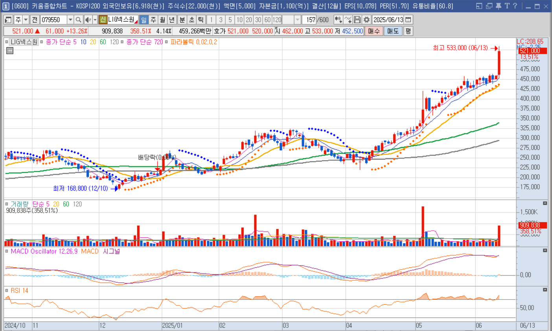
Task: Click the 매도 sell button
Action: click(x=393, y=31)
